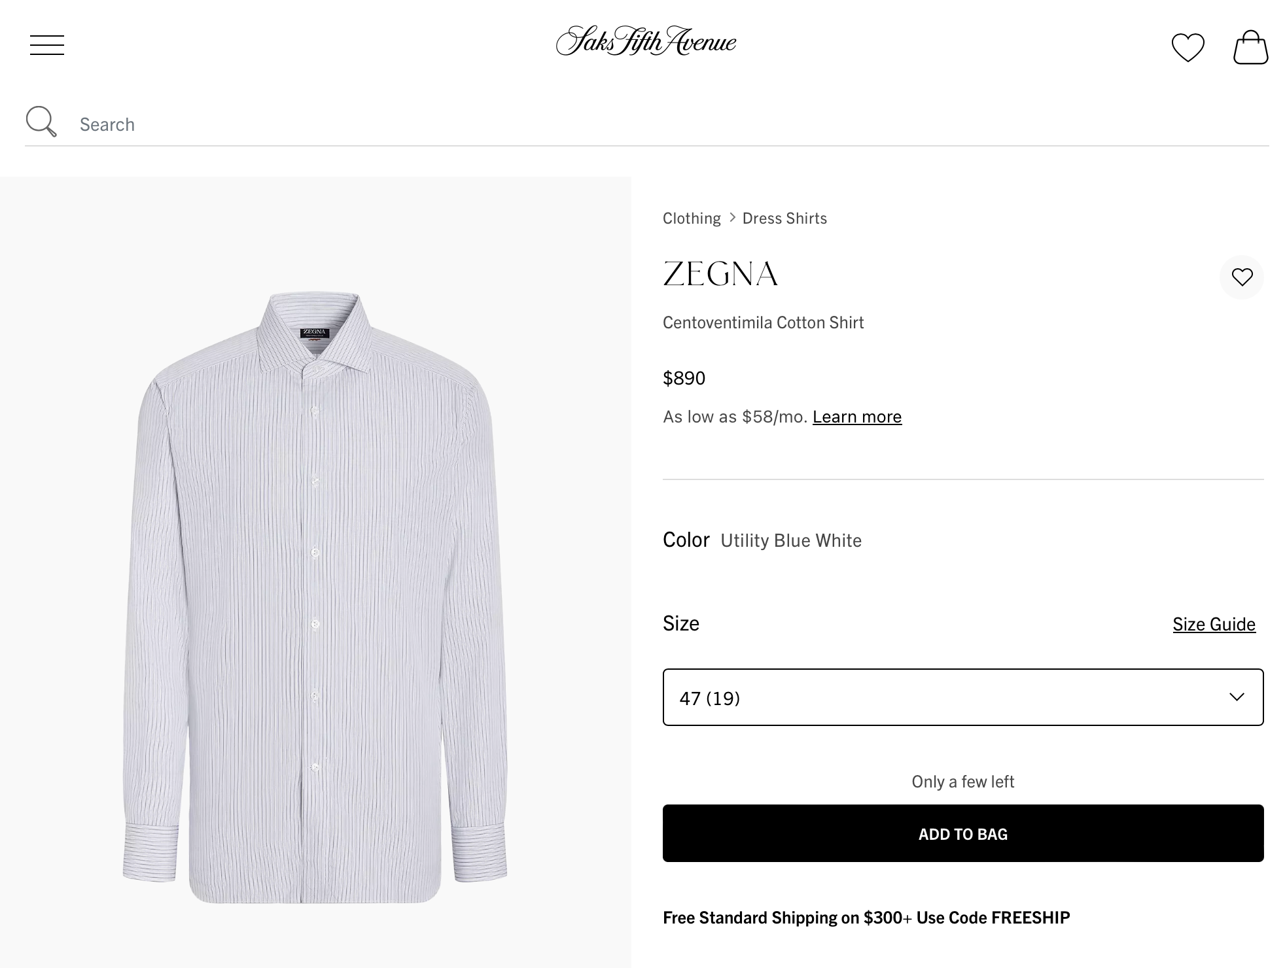Toggle the product favorite heart
This screenshot has height=968, width=1285.
click(x=1241, y=277)
